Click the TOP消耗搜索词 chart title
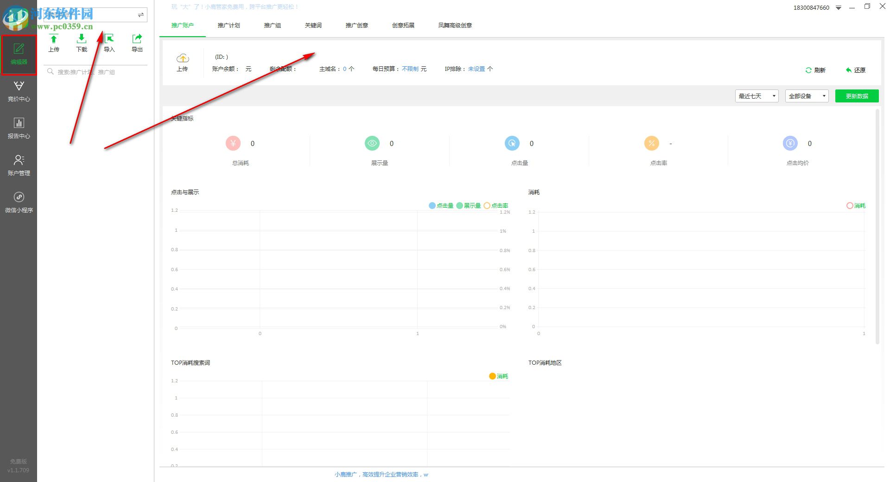The height and width of the screenshot is (482, 890). (x=191, y=362)
